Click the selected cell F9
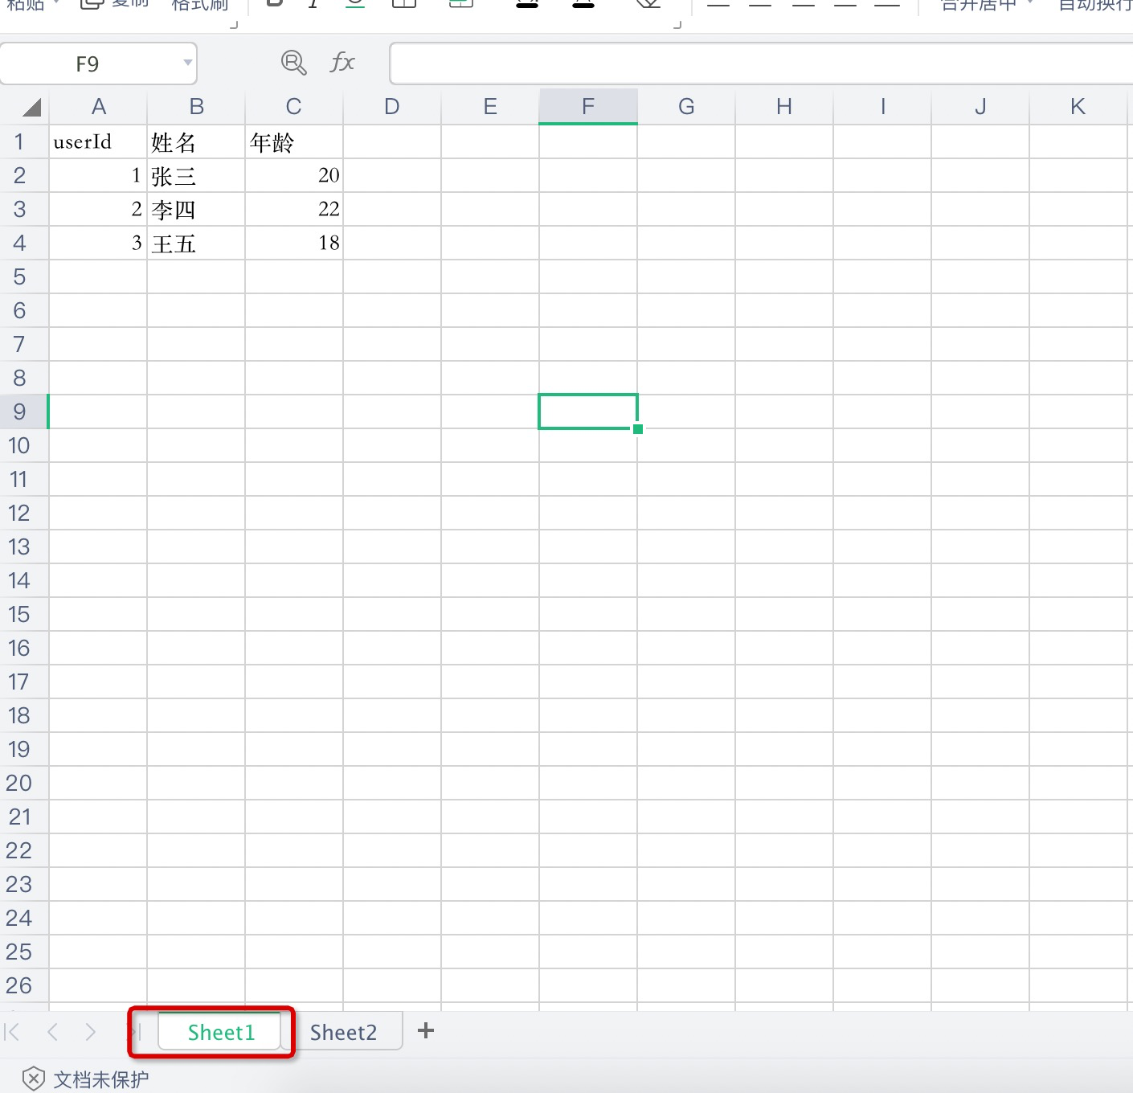Image resolution: width=1133 pixels, height=1093 pixels. pyautogui.click(x=588, y=411)
